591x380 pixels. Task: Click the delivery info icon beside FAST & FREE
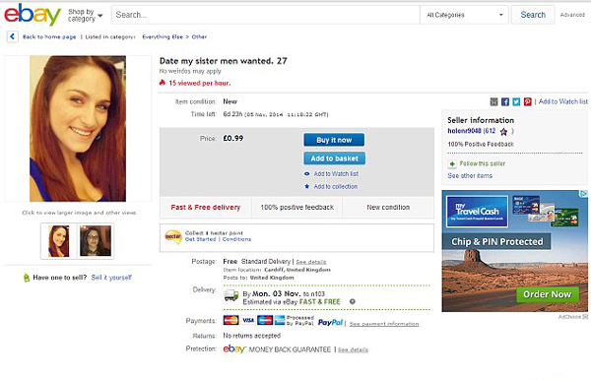pos(352,301)
